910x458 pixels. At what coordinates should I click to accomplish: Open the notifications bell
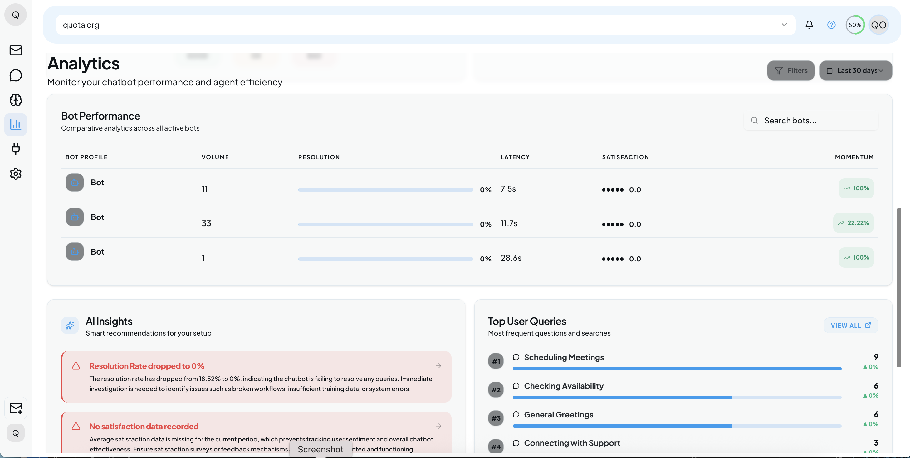click(809, 25)
